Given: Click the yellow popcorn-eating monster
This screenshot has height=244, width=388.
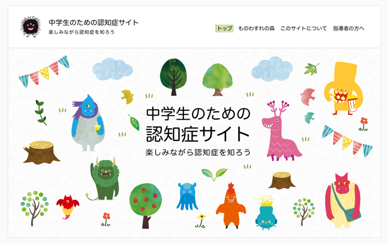Looking at the screenshot, I should click(x=344, y=88).
